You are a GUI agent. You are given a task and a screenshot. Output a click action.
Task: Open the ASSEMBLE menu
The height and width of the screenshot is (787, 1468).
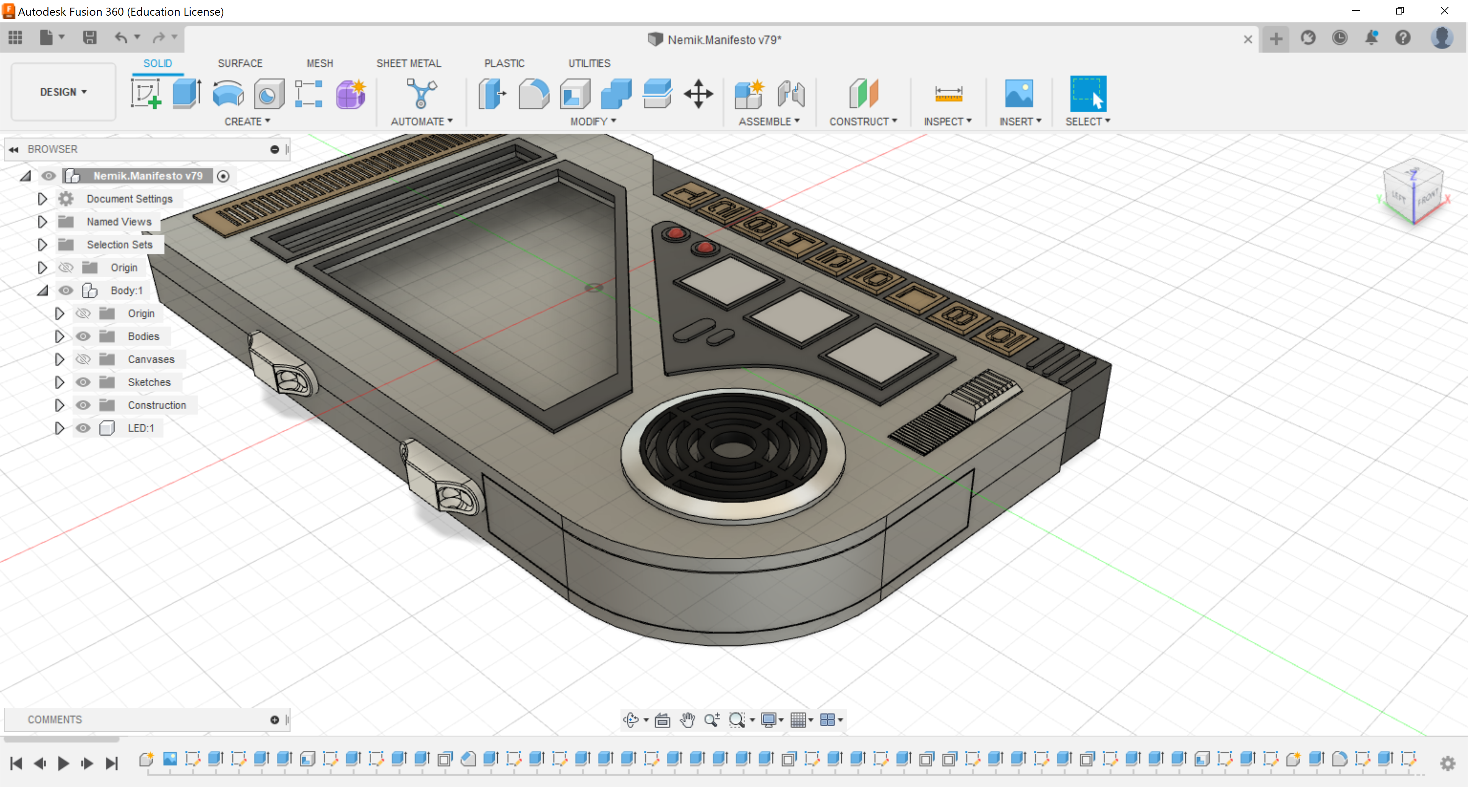coord(769,121)
